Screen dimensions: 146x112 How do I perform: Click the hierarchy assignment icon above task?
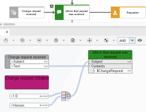52,6
